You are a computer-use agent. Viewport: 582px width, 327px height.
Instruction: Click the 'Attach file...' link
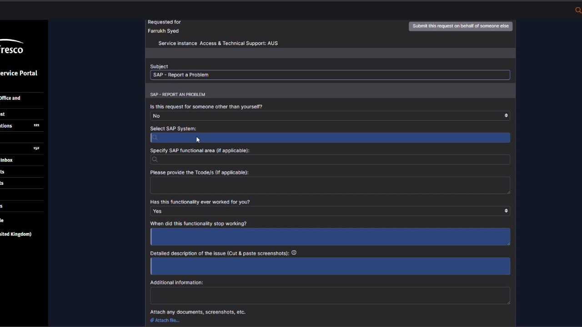click(167, 321)
